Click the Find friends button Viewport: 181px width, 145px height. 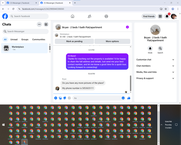(149, 16)
